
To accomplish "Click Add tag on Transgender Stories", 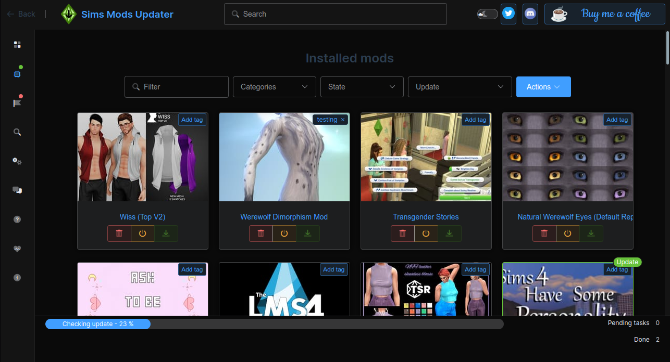I will tap(475, 120).
